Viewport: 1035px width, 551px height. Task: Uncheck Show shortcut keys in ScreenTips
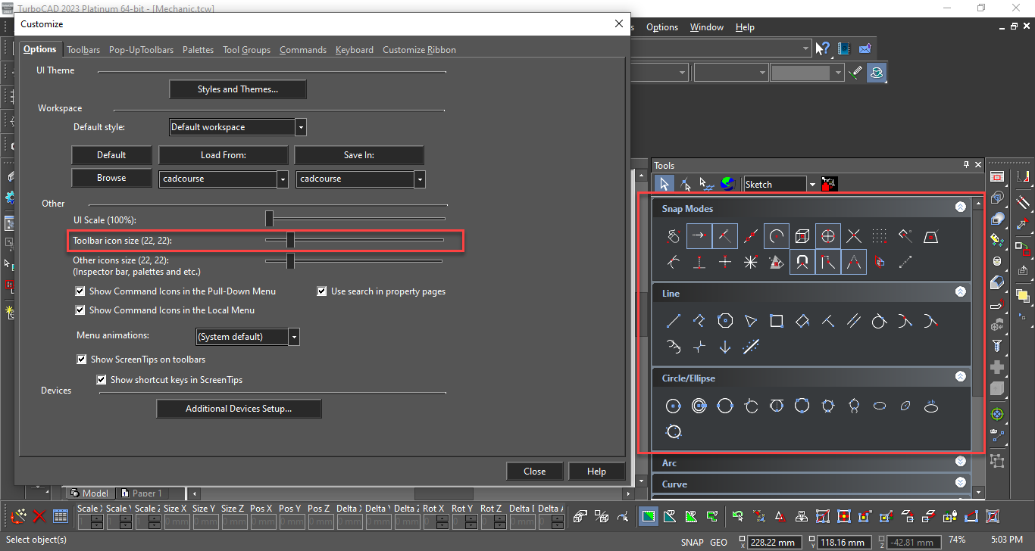(x=102, y=380)
